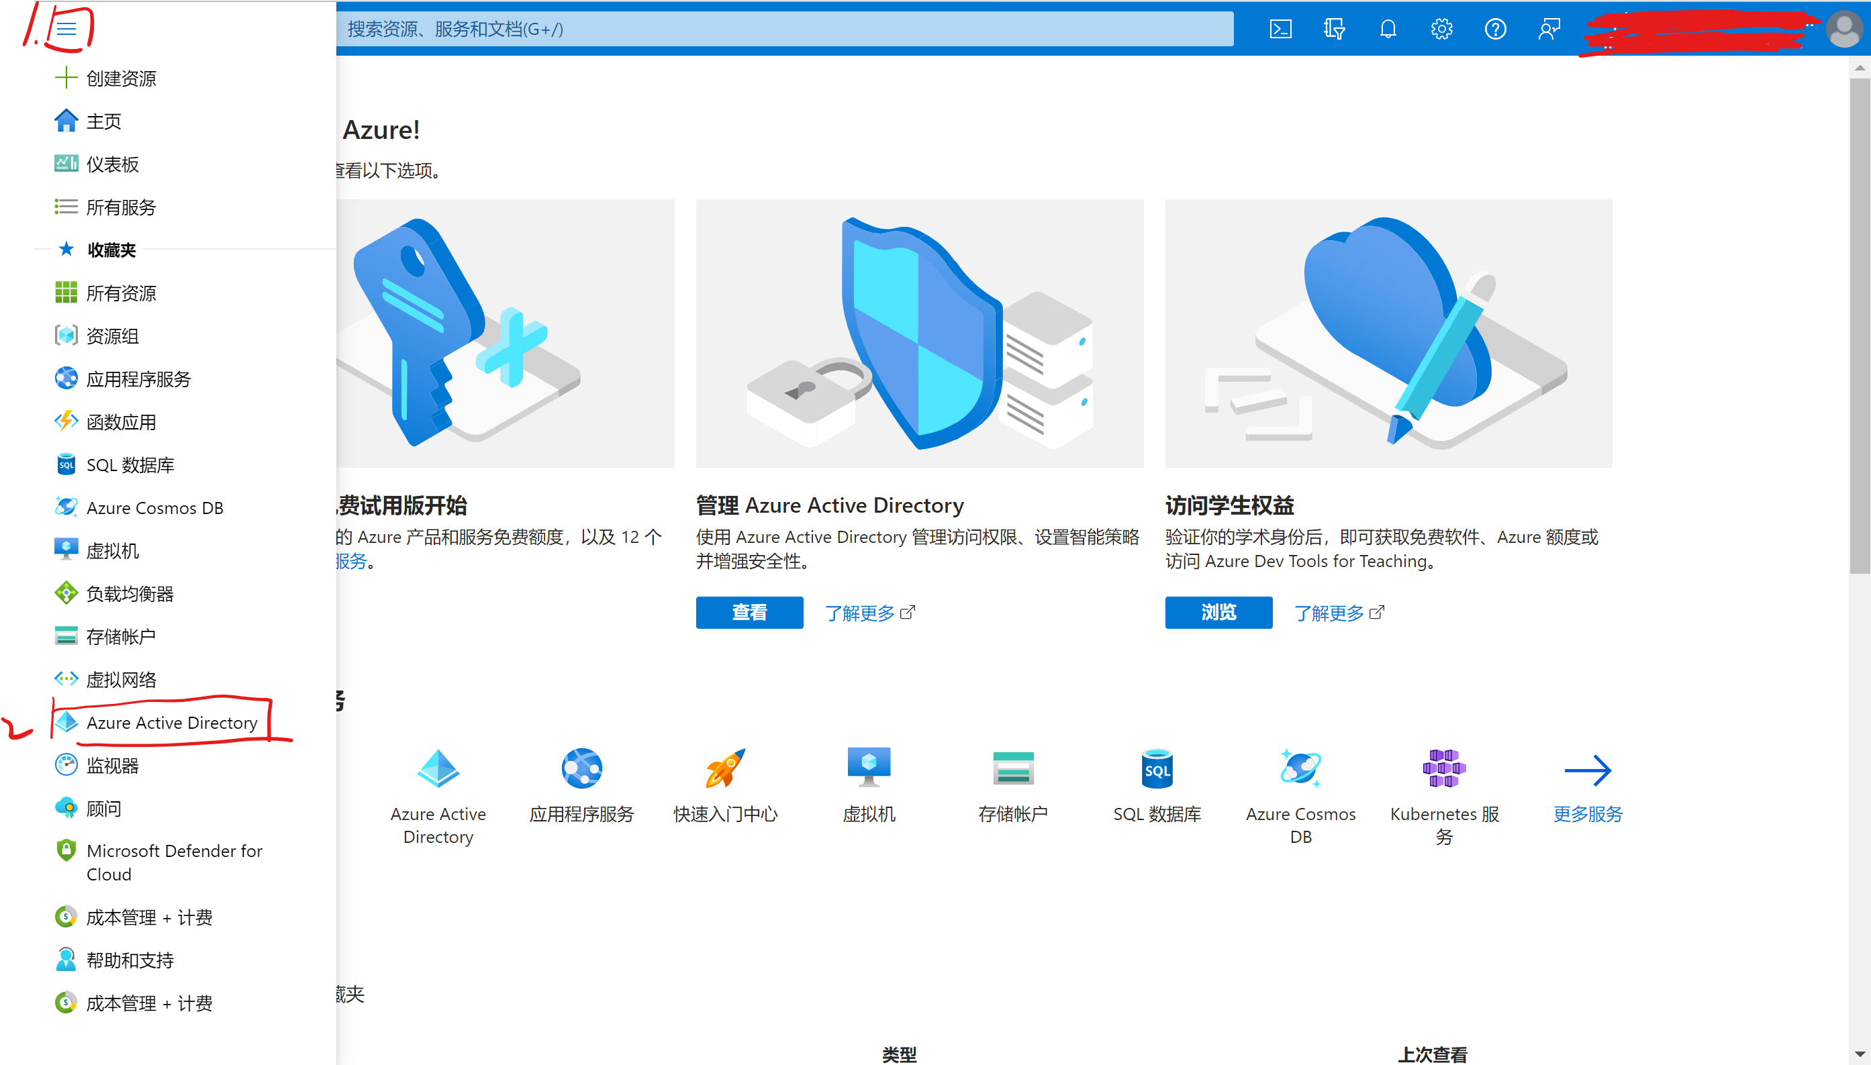The width and height of the screenshot is (1871, 1065).
Task: Click the shield Azure Active Directory illustration
Action: pos(919,333)
